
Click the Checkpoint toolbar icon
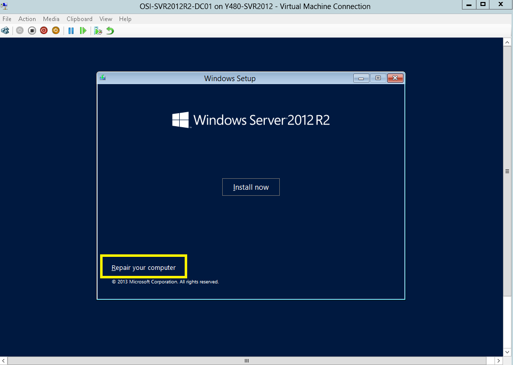[x=98, y=31]
